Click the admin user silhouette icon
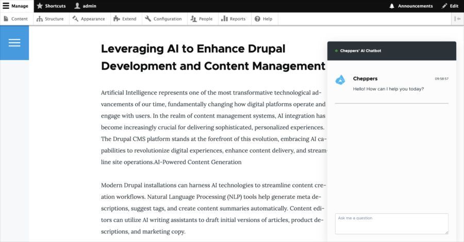 77,6
